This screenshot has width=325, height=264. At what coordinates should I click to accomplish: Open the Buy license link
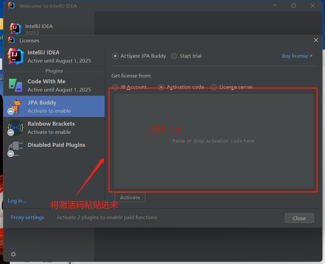(297, 56)
